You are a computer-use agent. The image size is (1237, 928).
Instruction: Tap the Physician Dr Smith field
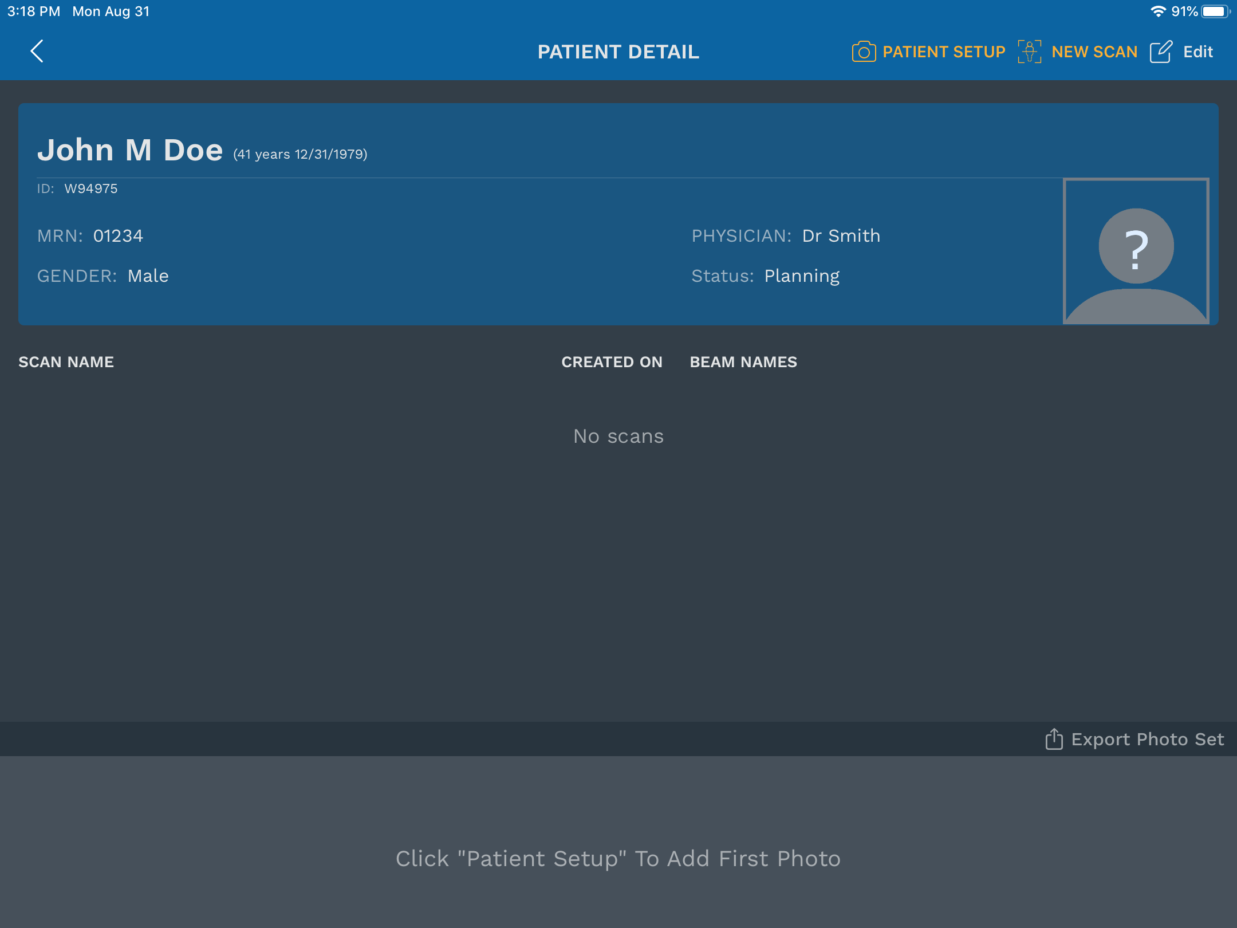(x=786, y=236)
